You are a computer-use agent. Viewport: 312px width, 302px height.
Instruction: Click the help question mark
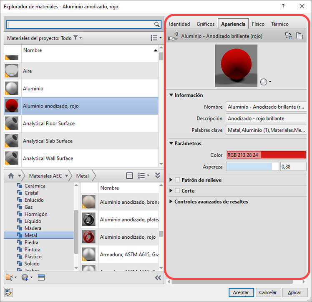pyautogui.click(x=283, y=6)
